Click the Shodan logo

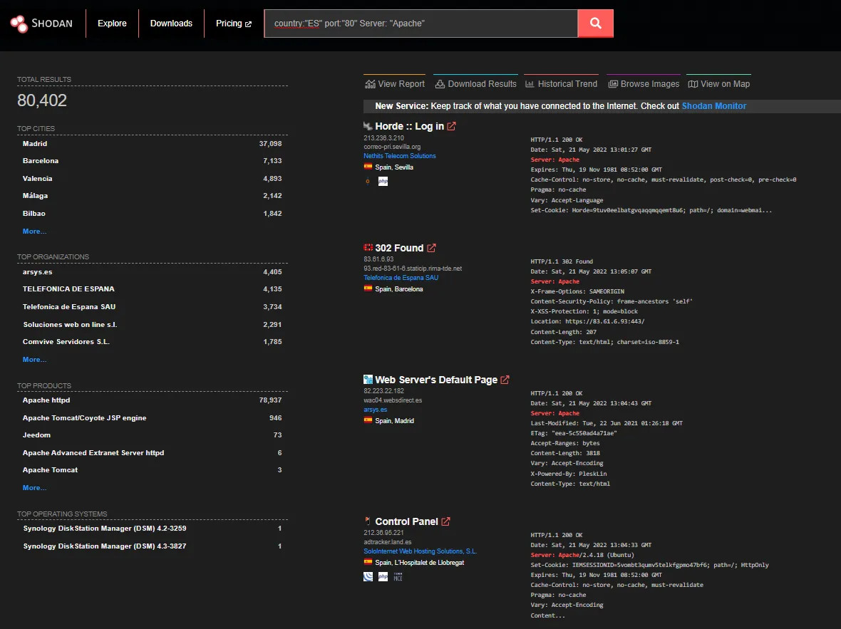[x=41, y=23]
